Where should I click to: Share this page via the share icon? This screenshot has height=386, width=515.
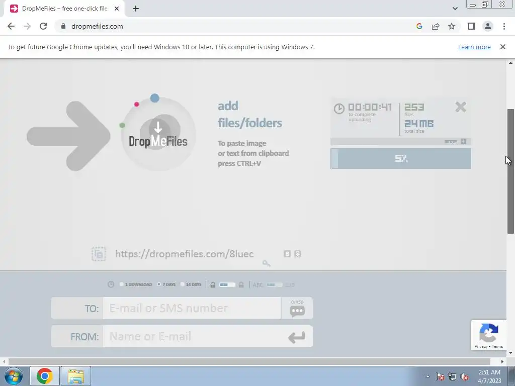[436, 26]
